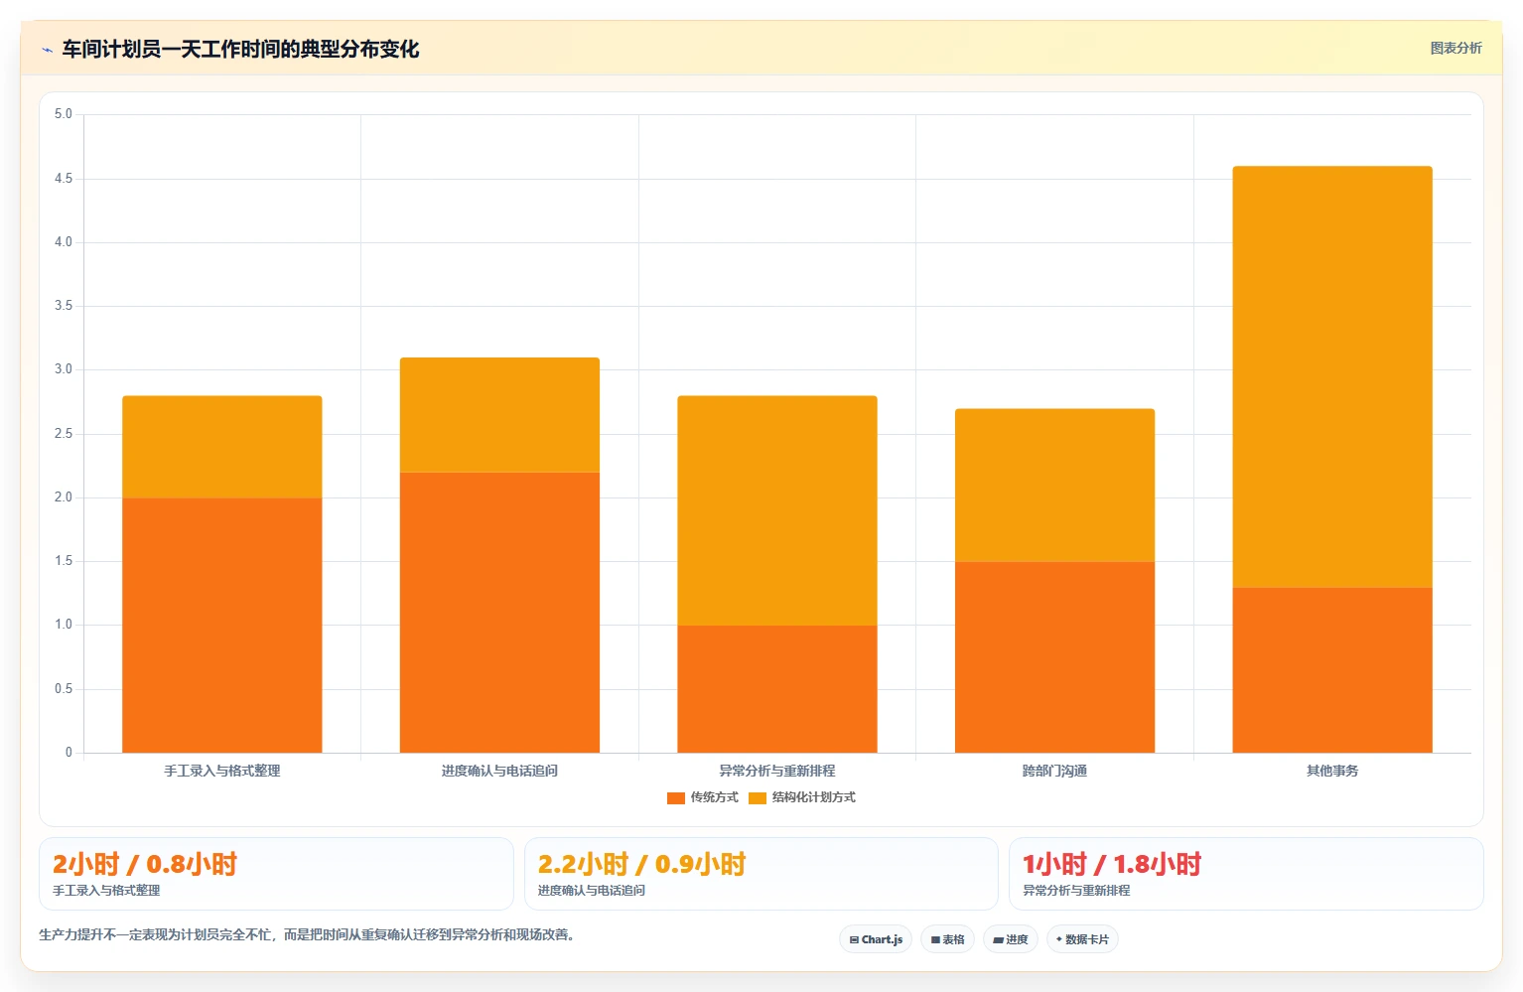This screenshot has width=1523, height=992.
Task: Click the 传统方式 bar for 其他事务
Action: (1332, 670)
